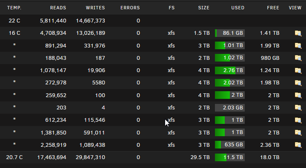Click total reads 17,463,694
306x168 pixels.
(52, 157)
